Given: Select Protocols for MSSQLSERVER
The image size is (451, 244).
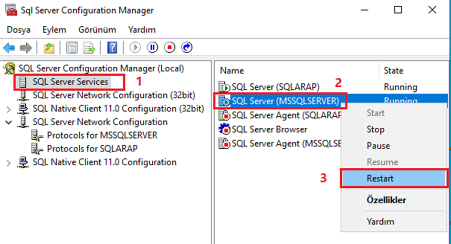Looking at the screenshot, I should [x=102, y=135].
